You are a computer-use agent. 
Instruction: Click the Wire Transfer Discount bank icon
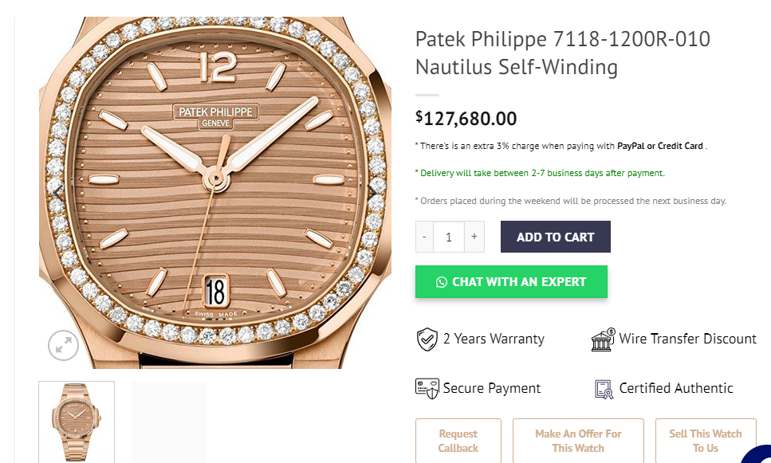click(x=603, y=339)
